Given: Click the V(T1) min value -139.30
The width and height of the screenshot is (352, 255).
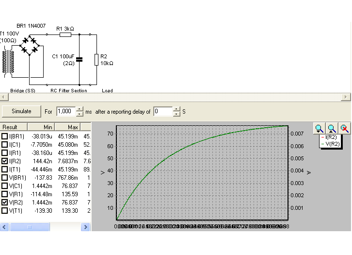Looking at the screenshot, I should [x=43, y=211].
